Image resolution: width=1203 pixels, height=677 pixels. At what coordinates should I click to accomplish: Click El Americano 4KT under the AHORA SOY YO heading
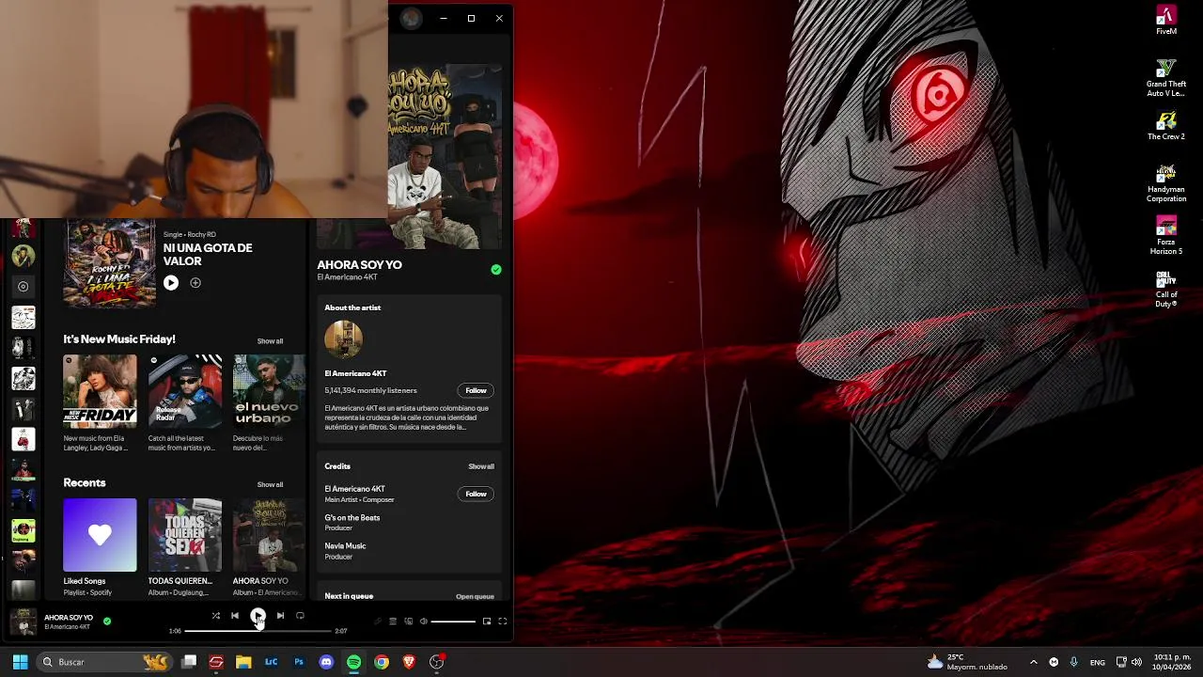pyautogui.click(x=347, y=277)
